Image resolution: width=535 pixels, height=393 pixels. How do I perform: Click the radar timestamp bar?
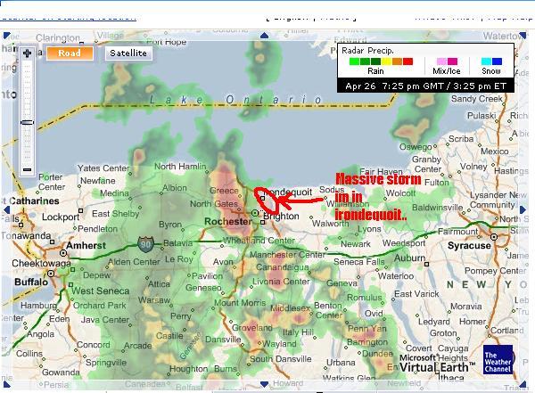pyautogui.click(x=424, y=85)
